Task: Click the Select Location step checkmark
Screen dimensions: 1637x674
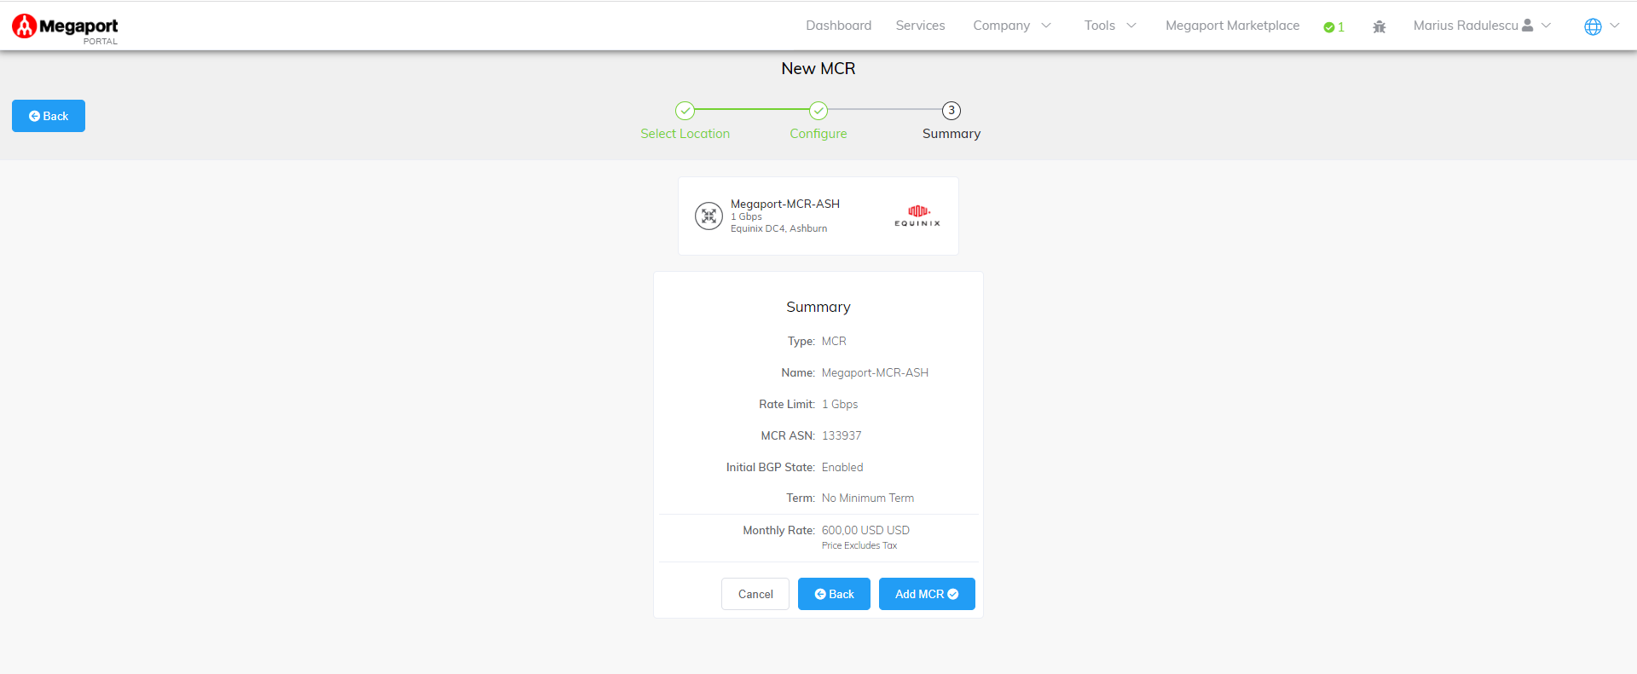Action: tap(685, 111)
